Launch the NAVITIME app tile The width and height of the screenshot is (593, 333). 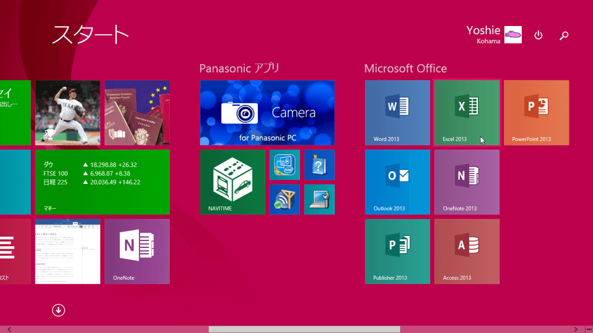pyautogui.click(x=233, y=182)
